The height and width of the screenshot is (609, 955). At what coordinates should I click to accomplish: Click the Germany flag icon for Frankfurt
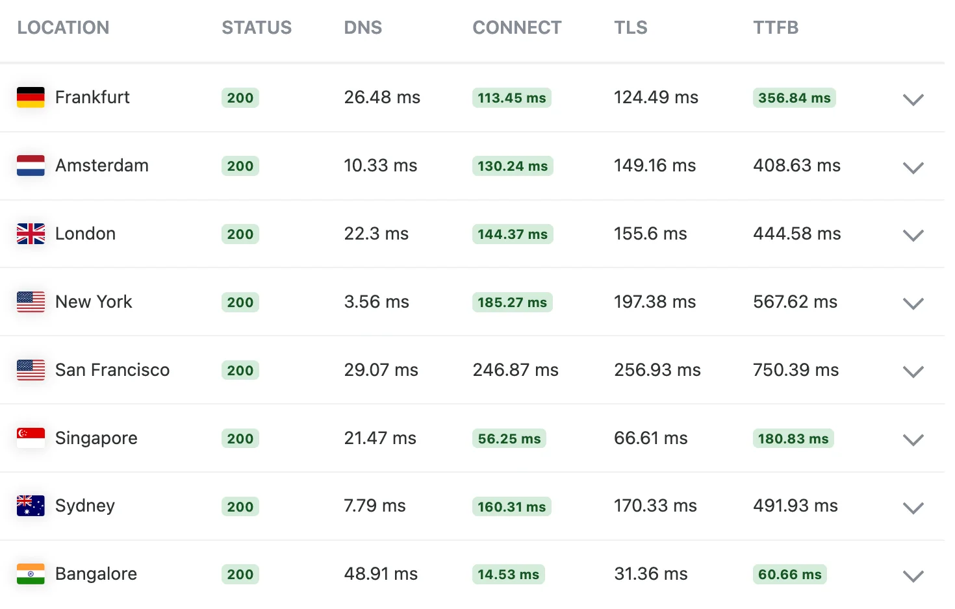click(30, 97)
